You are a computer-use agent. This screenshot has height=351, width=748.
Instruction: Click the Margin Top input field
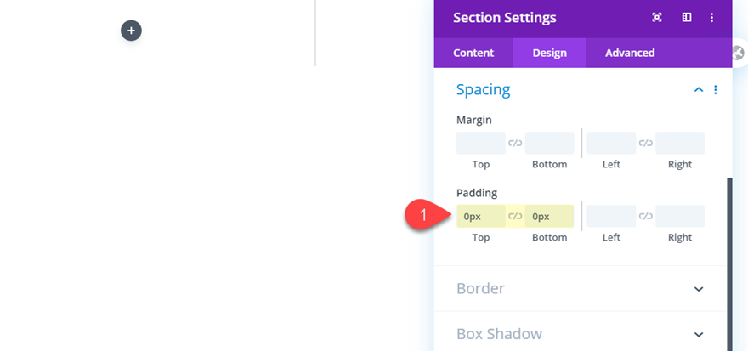pos(481,144)
